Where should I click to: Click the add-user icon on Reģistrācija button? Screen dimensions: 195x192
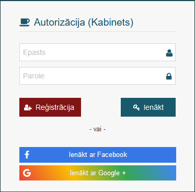[28, 107]
